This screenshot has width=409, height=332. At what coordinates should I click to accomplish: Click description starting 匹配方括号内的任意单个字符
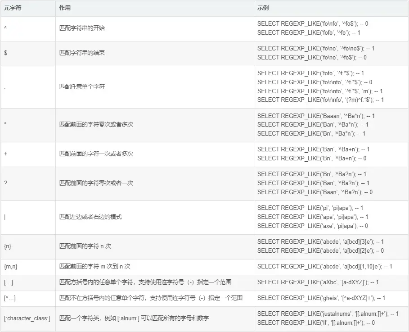click(145, 282)
